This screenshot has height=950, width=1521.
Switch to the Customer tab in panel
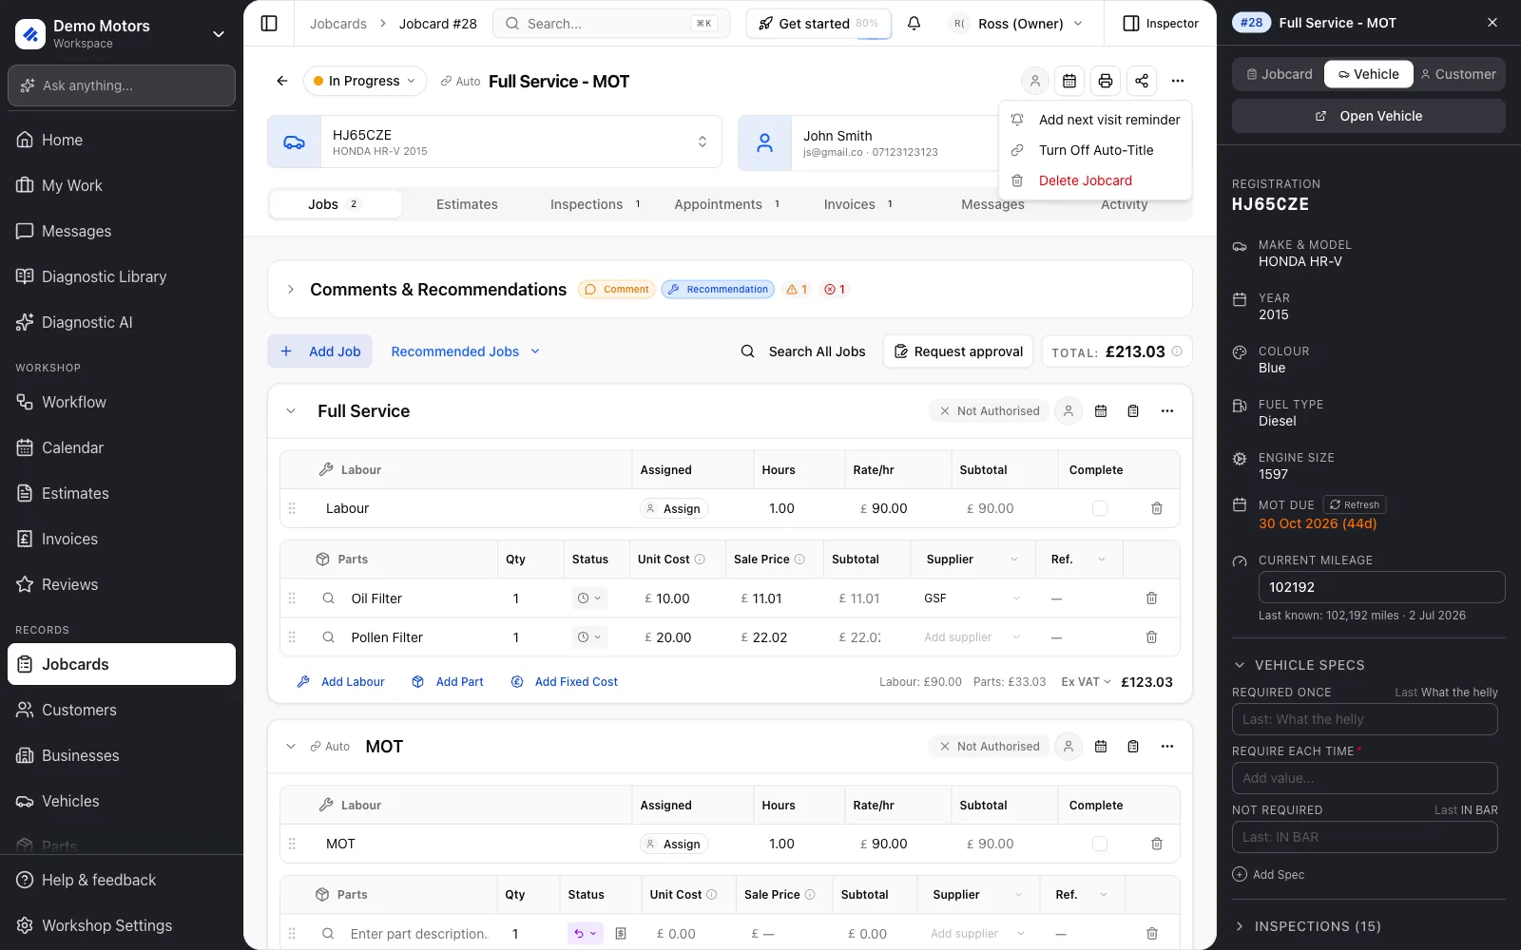1459,74
